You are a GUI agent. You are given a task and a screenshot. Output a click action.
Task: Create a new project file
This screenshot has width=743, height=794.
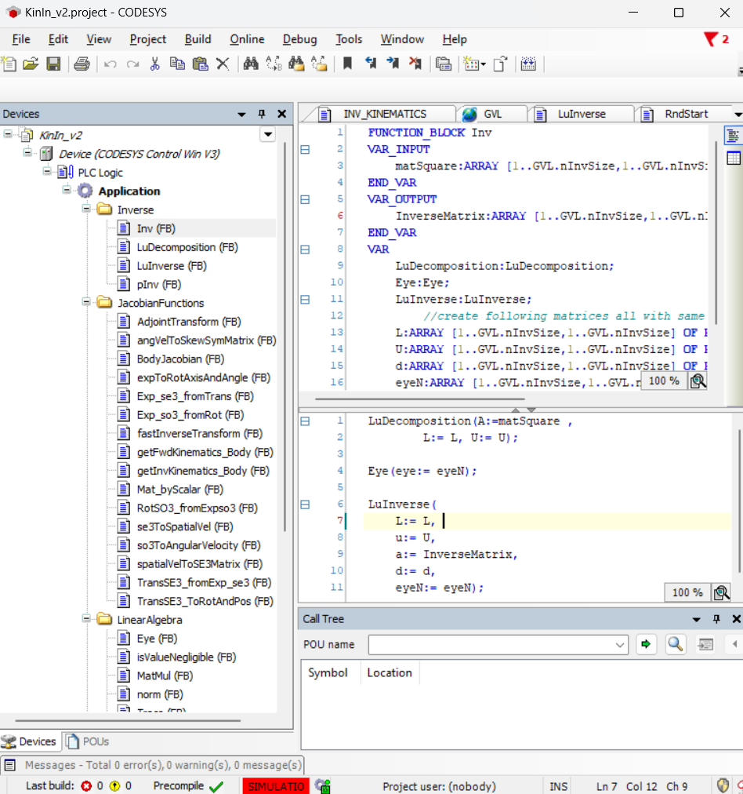tap(9, 64)
